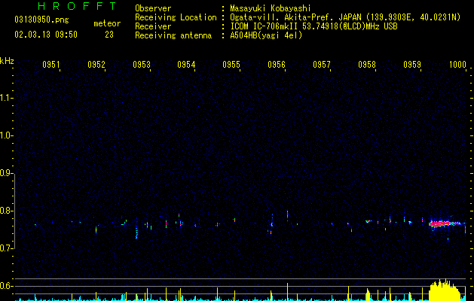Click the 0959 time marker
Image resolution: width=474 pixels, height=301 pixels.
pos(412,65)
